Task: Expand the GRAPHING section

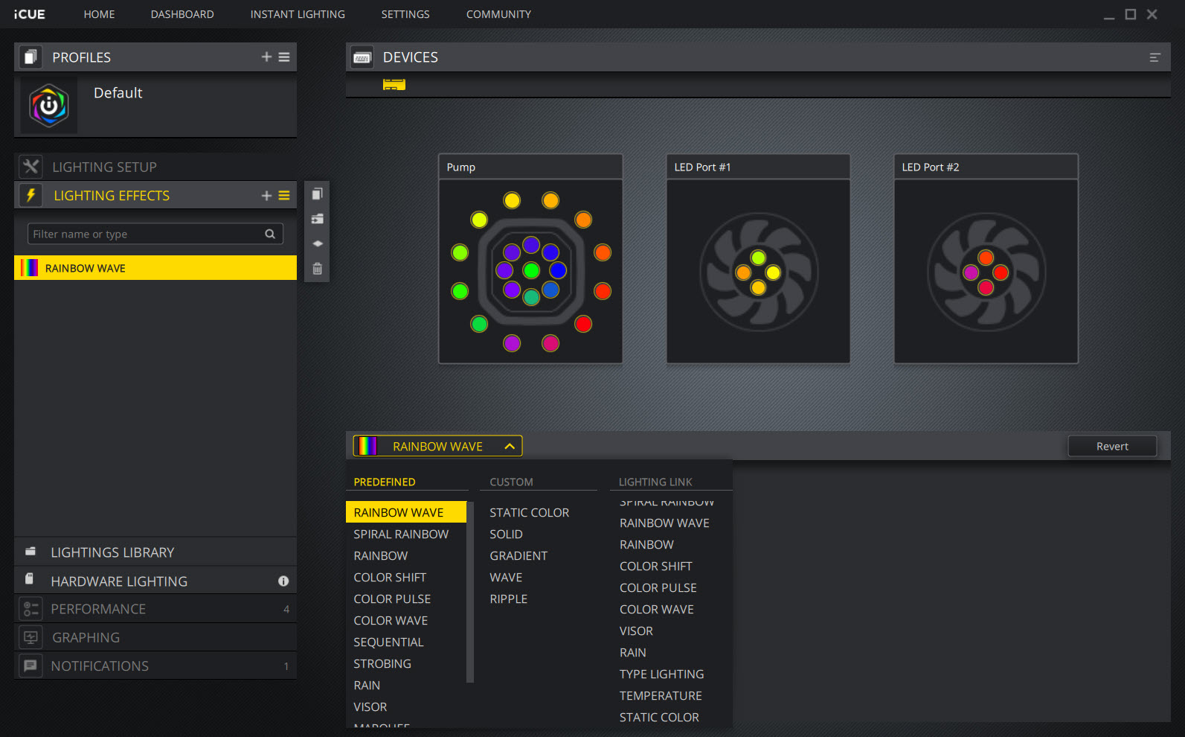Action: coord(155,637)
